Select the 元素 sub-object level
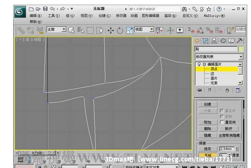Screen dimensions: 251x168 [214, 83]
